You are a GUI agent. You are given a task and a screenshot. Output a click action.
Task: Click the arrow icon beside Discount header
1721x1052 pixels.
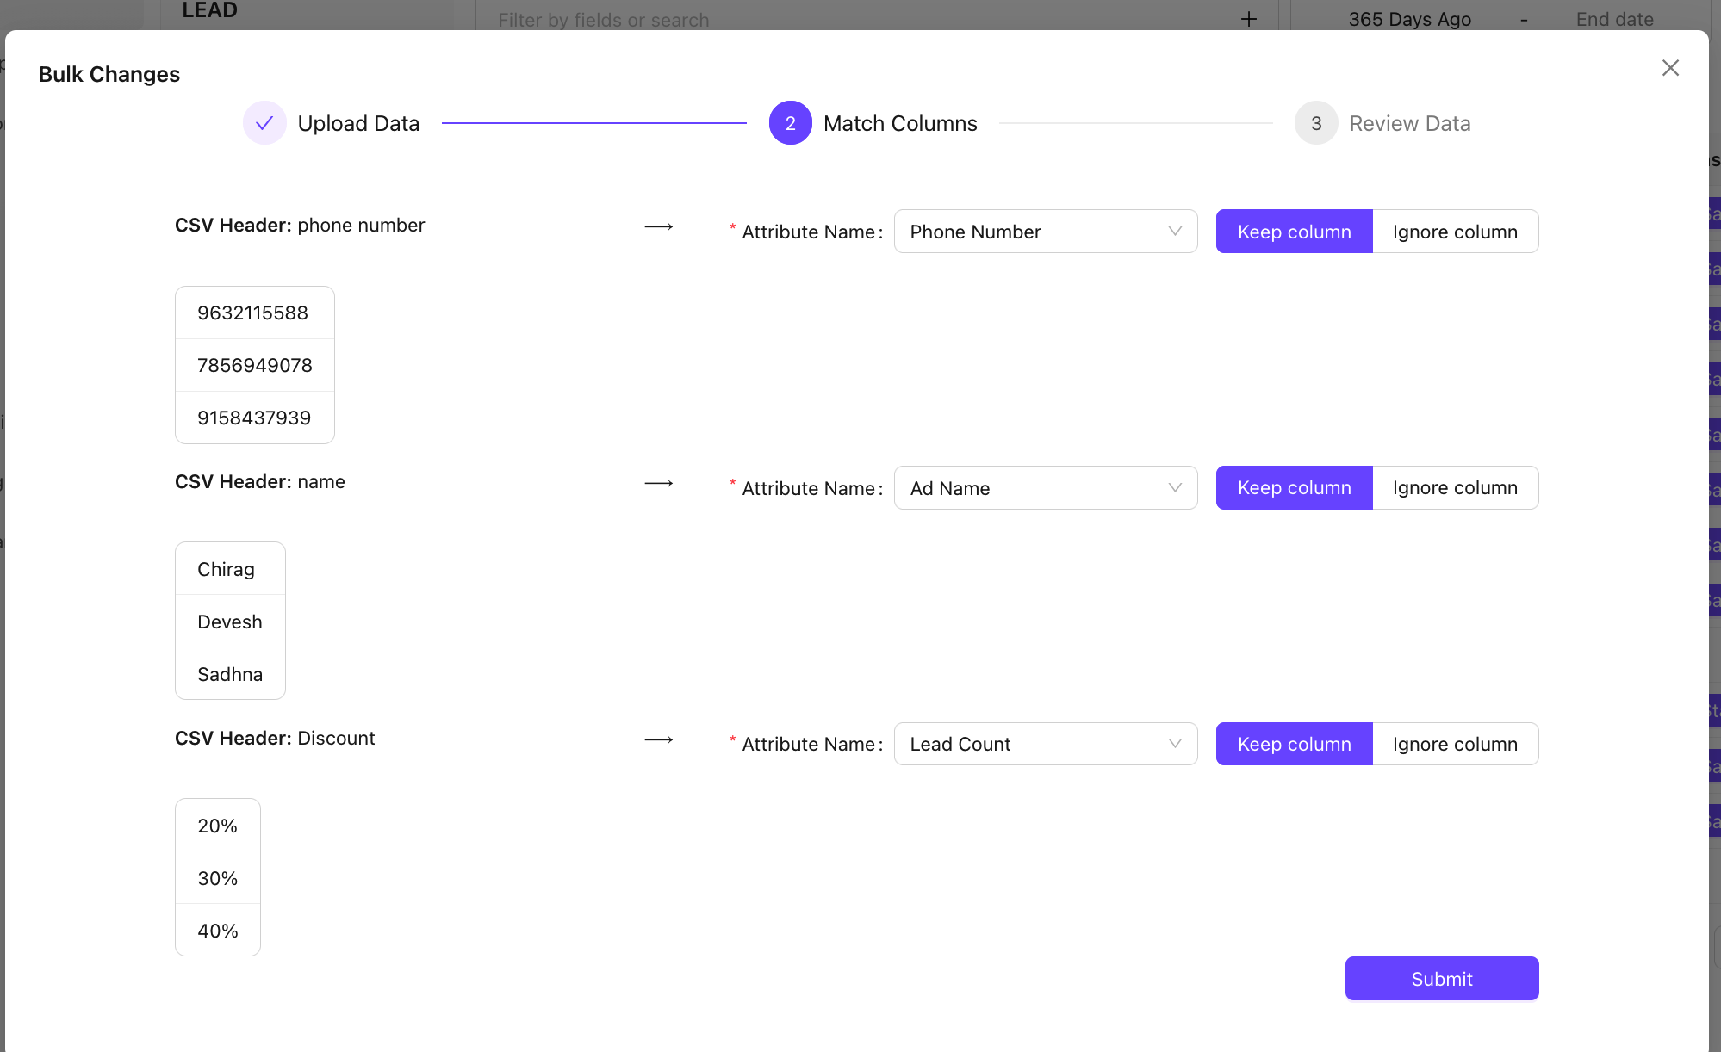(659, 740)
